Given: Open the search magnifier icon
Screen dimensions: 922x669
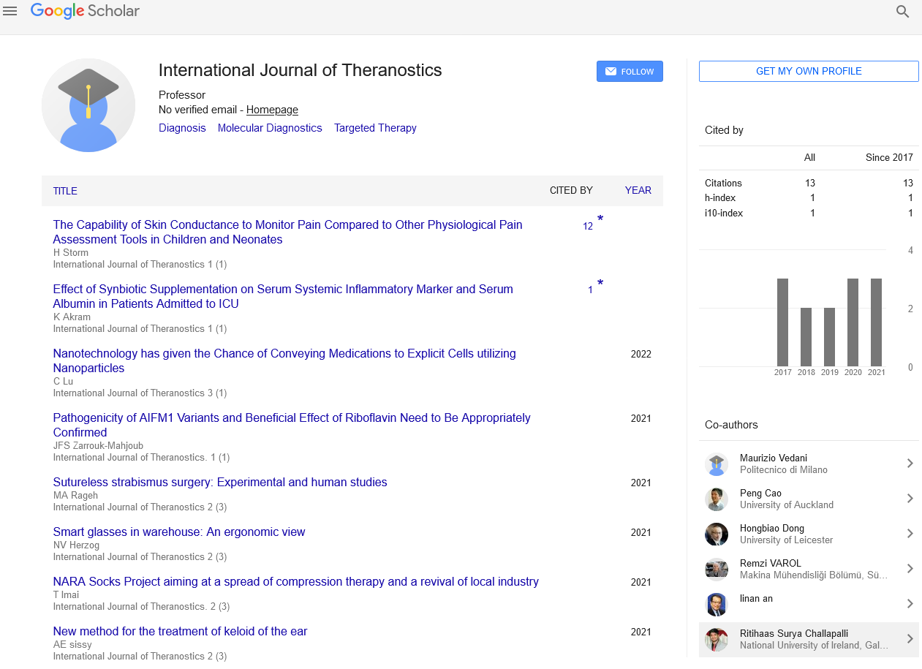Looking at the screenshot, I should click(903, 12).
